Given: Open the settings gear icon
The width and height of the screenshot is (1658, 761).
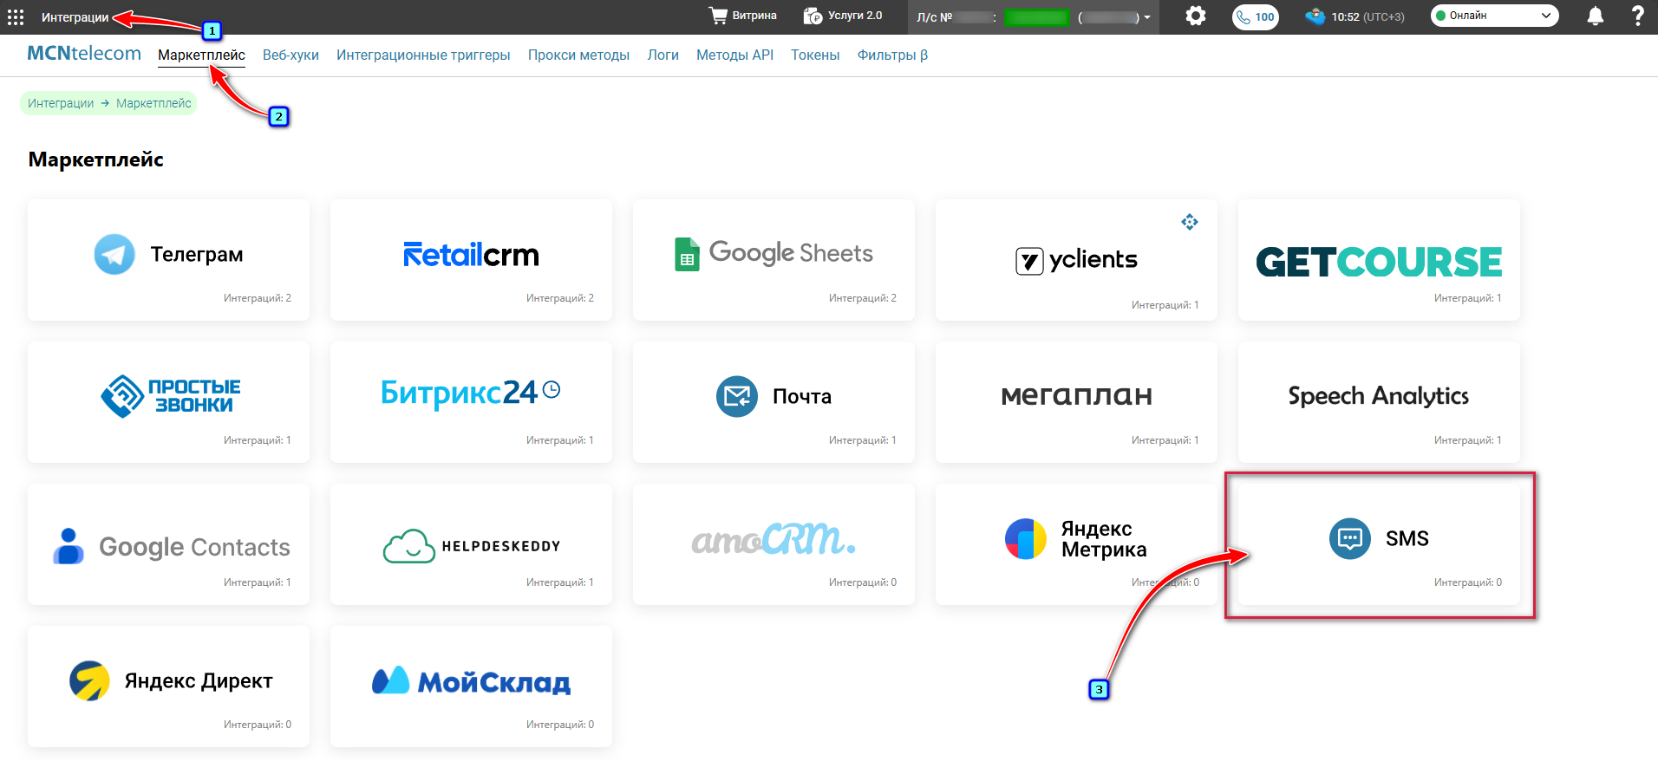Looking at the screenshot, I should point(1196,16).
